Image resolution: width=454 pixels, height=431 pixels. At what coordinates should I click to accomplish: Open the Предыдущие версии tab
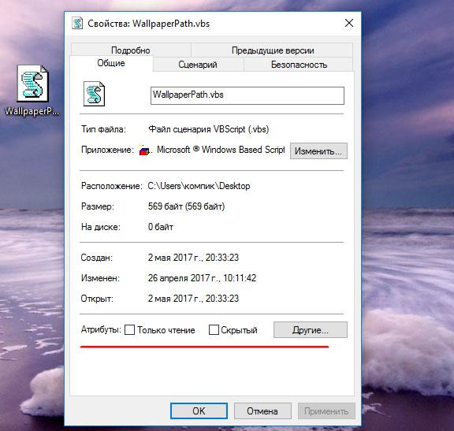[273, 50]
